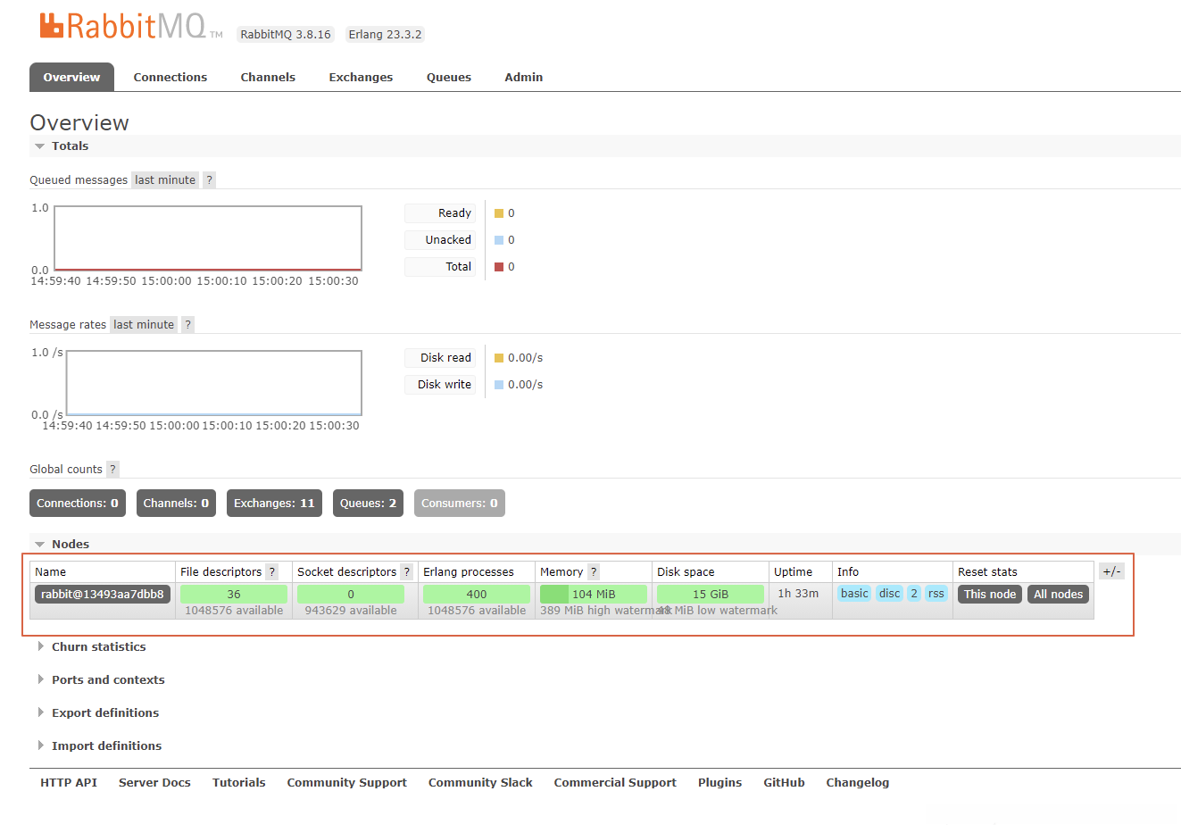This screenshot has width=1181, height=833.
Task: Change Message rates time range 'last minute'
Action: [x=144, y=325]
